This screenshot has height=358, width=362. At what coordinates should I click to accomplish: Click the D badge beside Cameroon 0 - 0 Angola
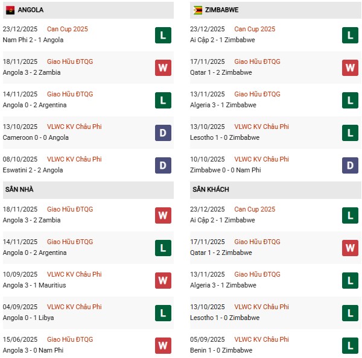tap(162, 133)
